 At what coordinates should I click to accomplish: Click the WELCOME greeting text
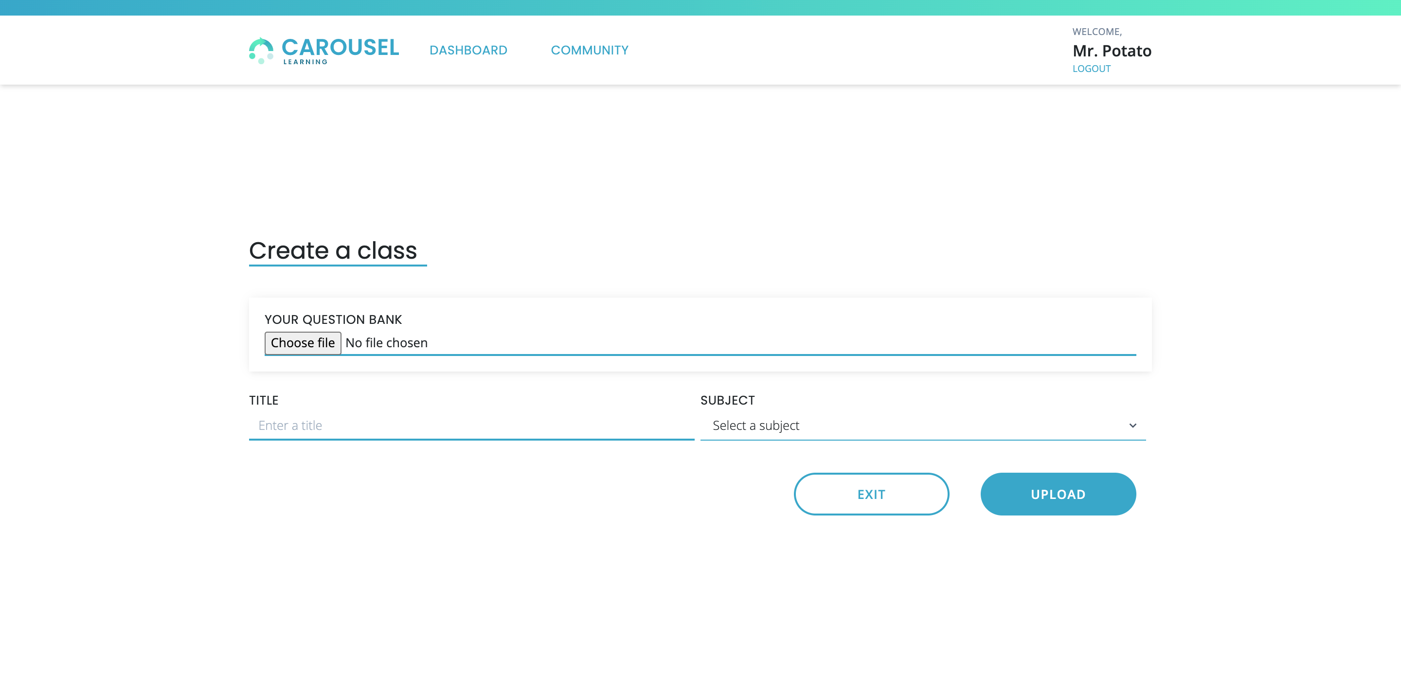[x=1096, y=32]
